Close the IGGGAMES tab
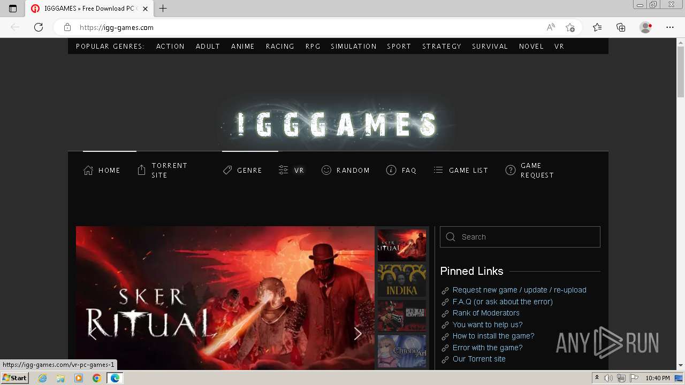 click(145, 9)
